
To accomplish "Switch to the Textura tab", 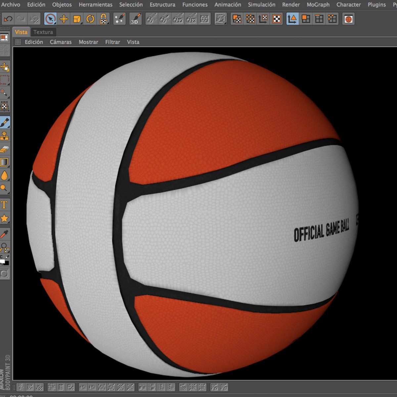I will click(x=43, y=32).
